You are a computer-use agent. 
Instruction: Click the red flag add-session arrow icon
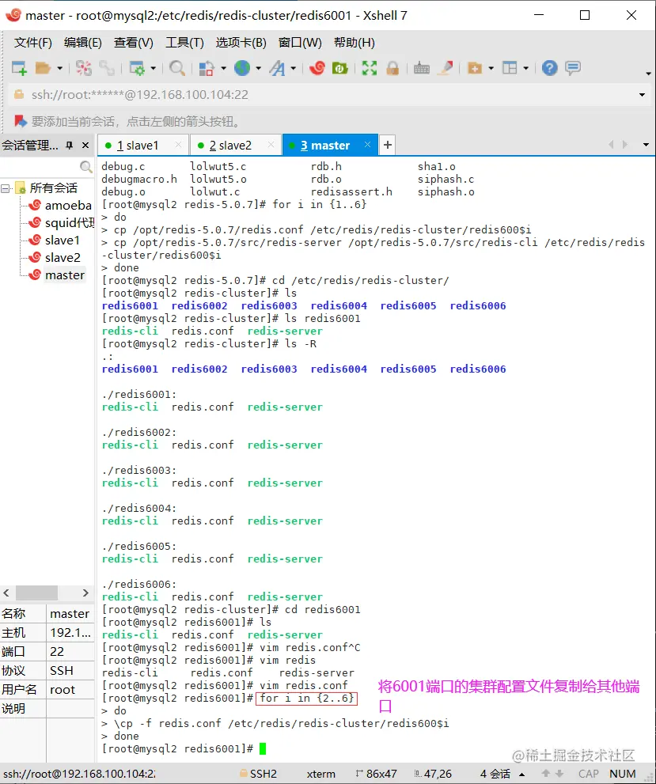click(20, 121)
